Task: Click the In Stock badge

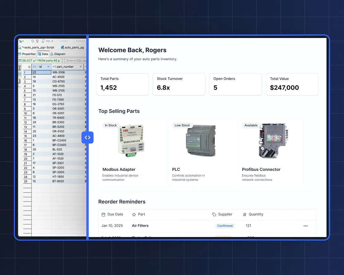Action: [x=111, y=125]
